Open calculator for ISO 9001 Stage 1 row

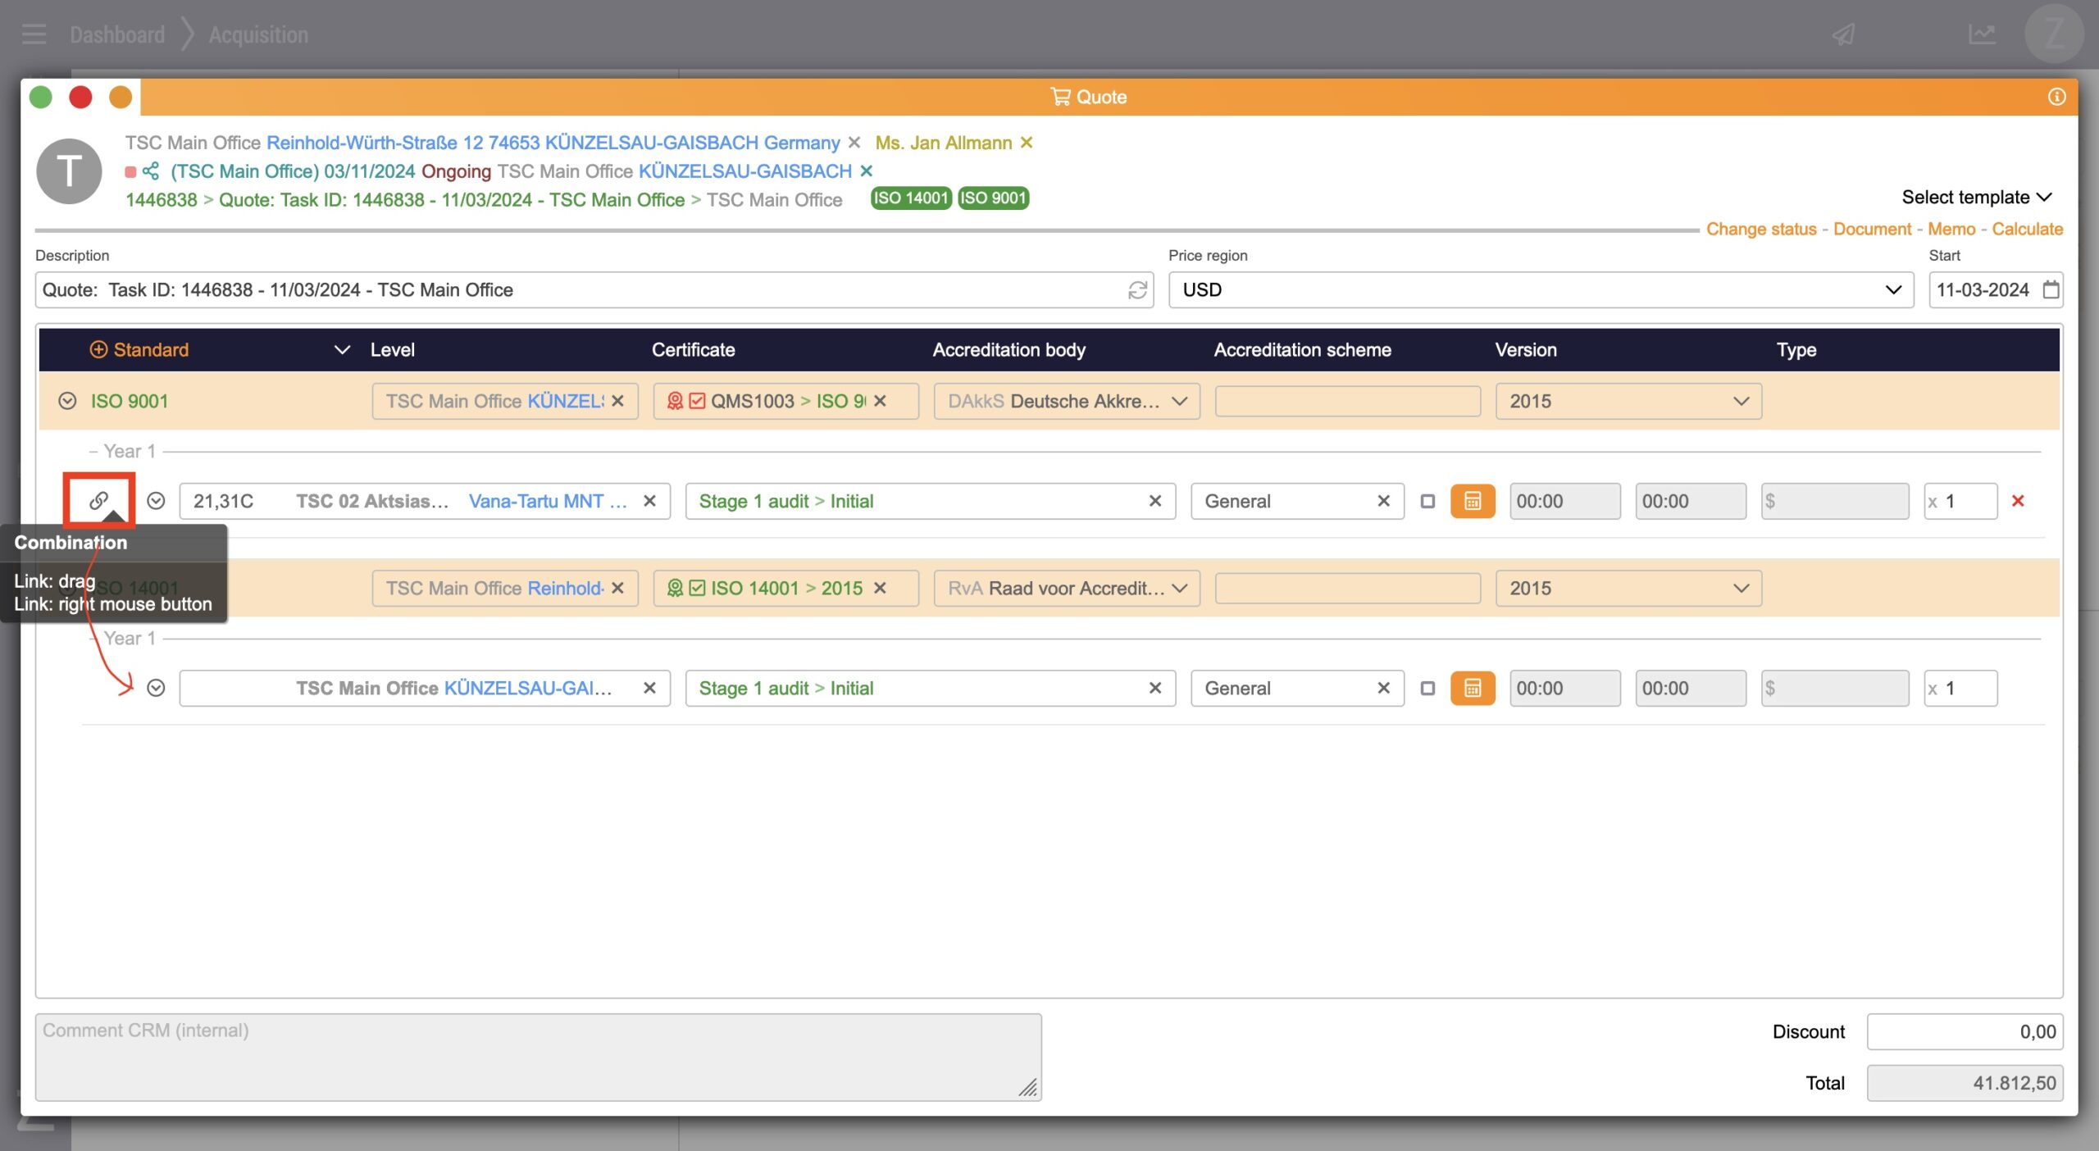[1472, 501]
